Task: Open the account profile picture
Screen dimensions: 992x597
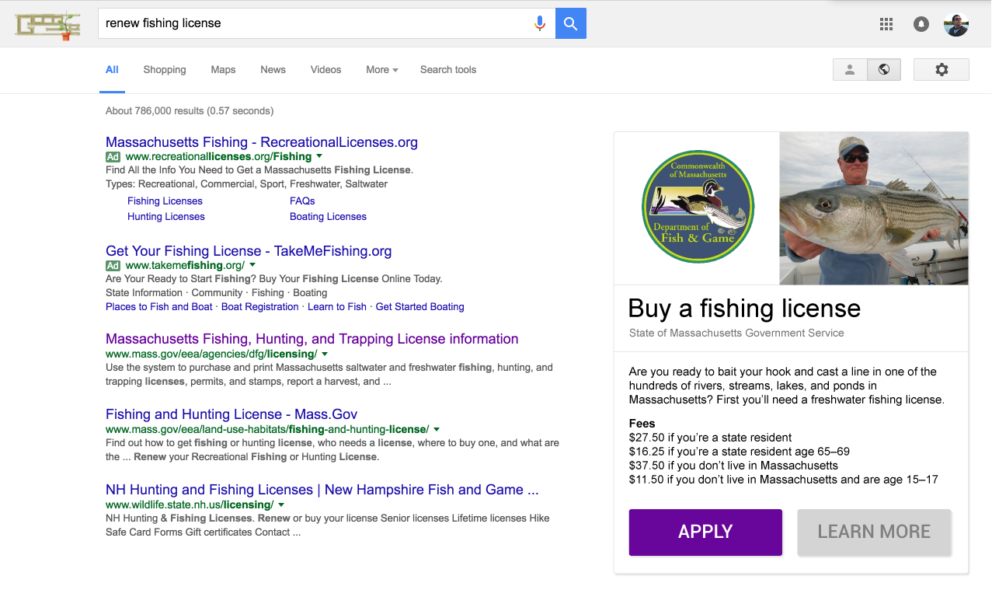Action: coord(956,24)
